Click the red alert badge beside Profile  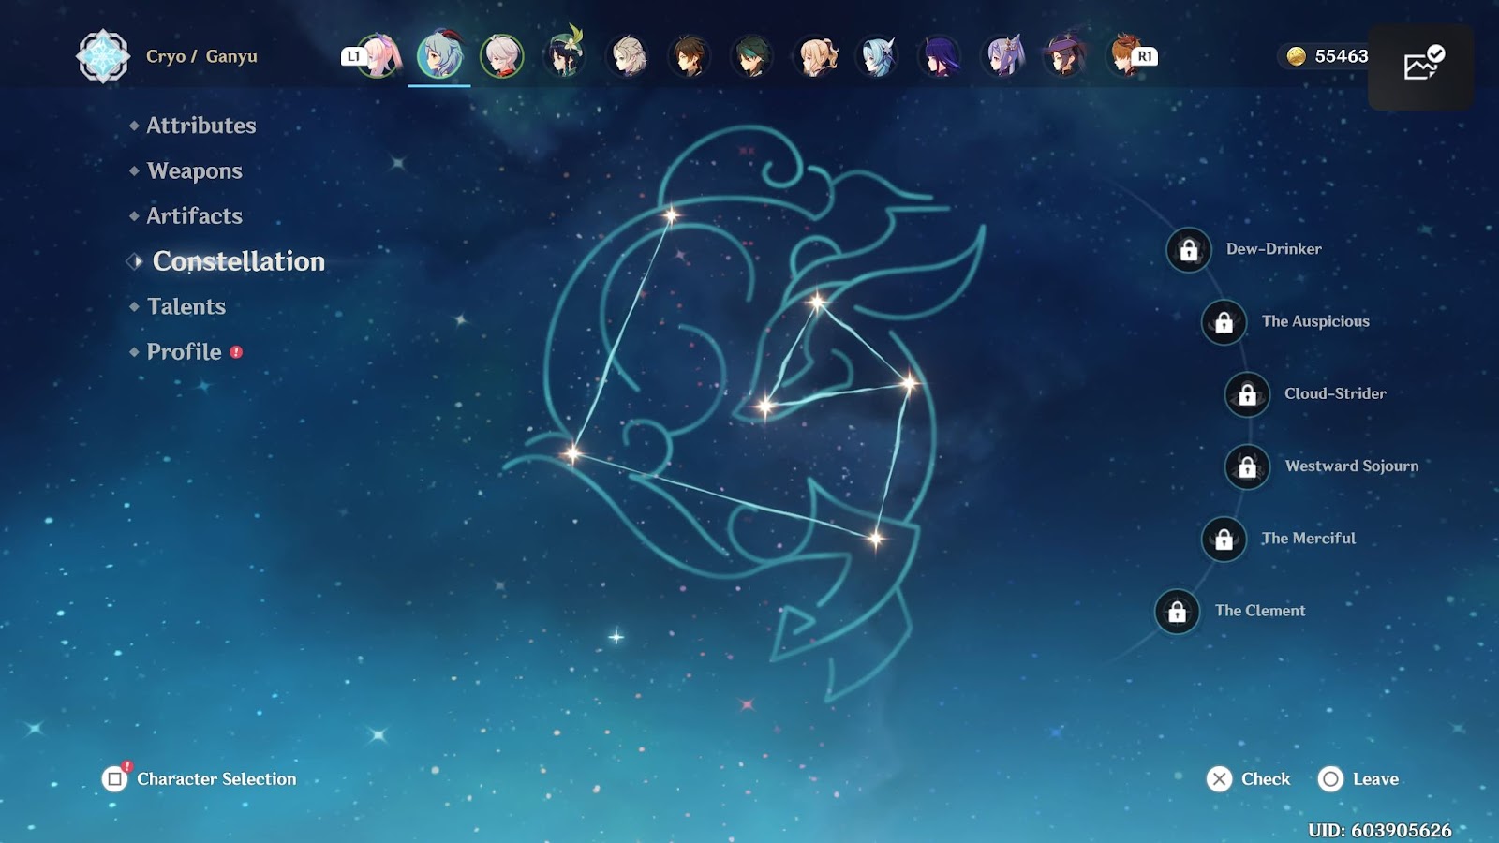(x=236, y=352)
